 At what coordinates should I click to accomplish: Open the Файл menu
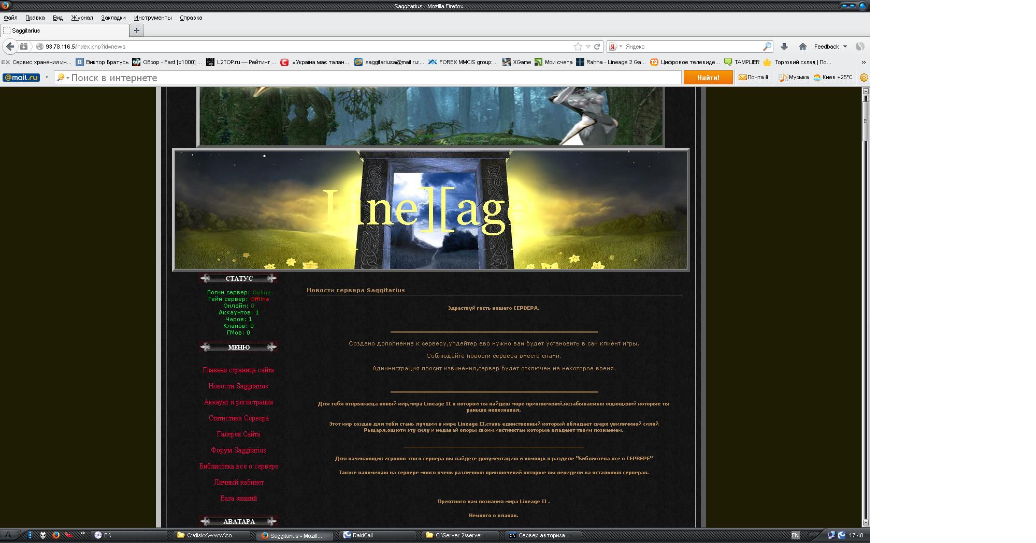click(x=10, y=18)
